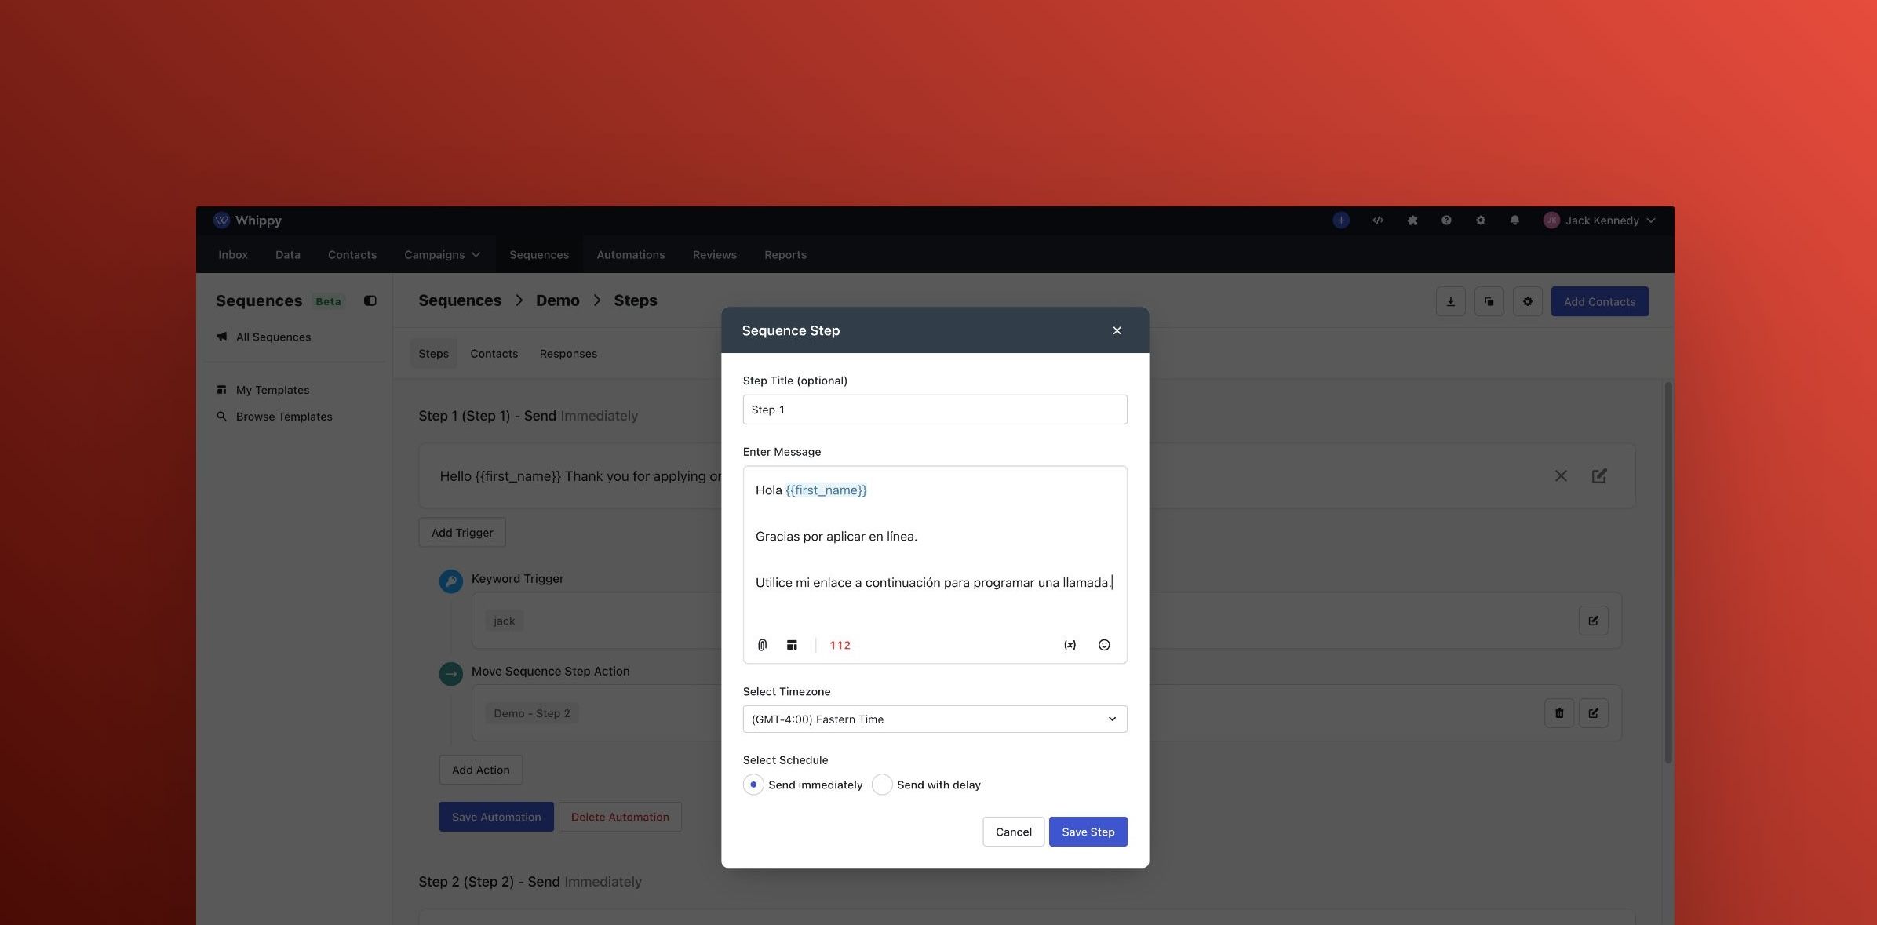The width and height of the screenshot is (1877, 925).
Task: Click Cancel in the Sequence Step dialog
Action: 1013,832
